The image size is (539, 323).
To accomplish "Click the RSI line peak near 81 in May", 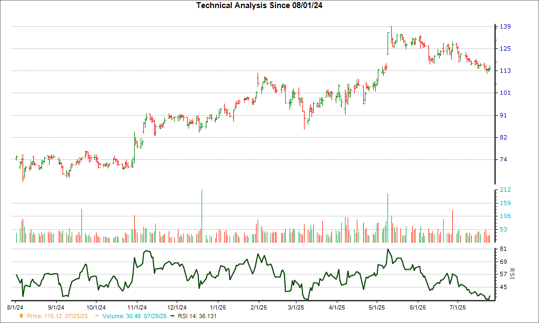I will tap(388, 250).
